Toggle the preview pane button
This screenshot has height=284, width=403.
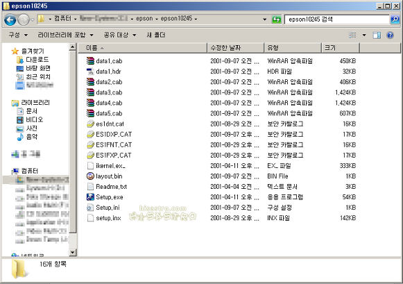tap(377, 35)
